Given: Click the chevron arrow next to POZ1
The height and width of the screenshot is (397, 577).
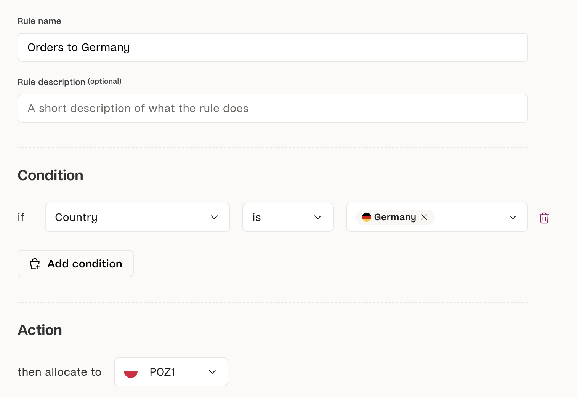Looking at the screenshot, I should 212,372.
